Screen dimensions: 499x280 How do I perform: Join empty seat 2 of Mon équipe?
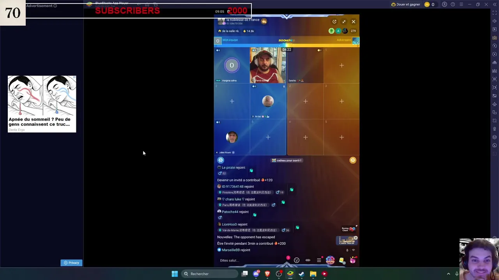coord(232,101)
